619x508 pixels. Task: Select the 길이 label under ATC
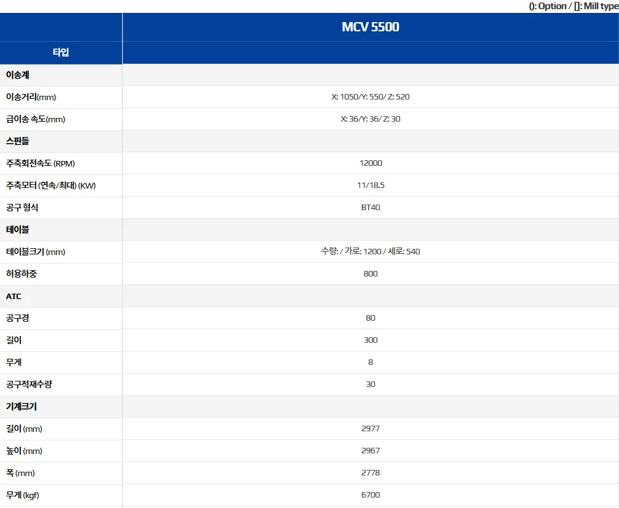pyautogui.click(x=14, y=340)
